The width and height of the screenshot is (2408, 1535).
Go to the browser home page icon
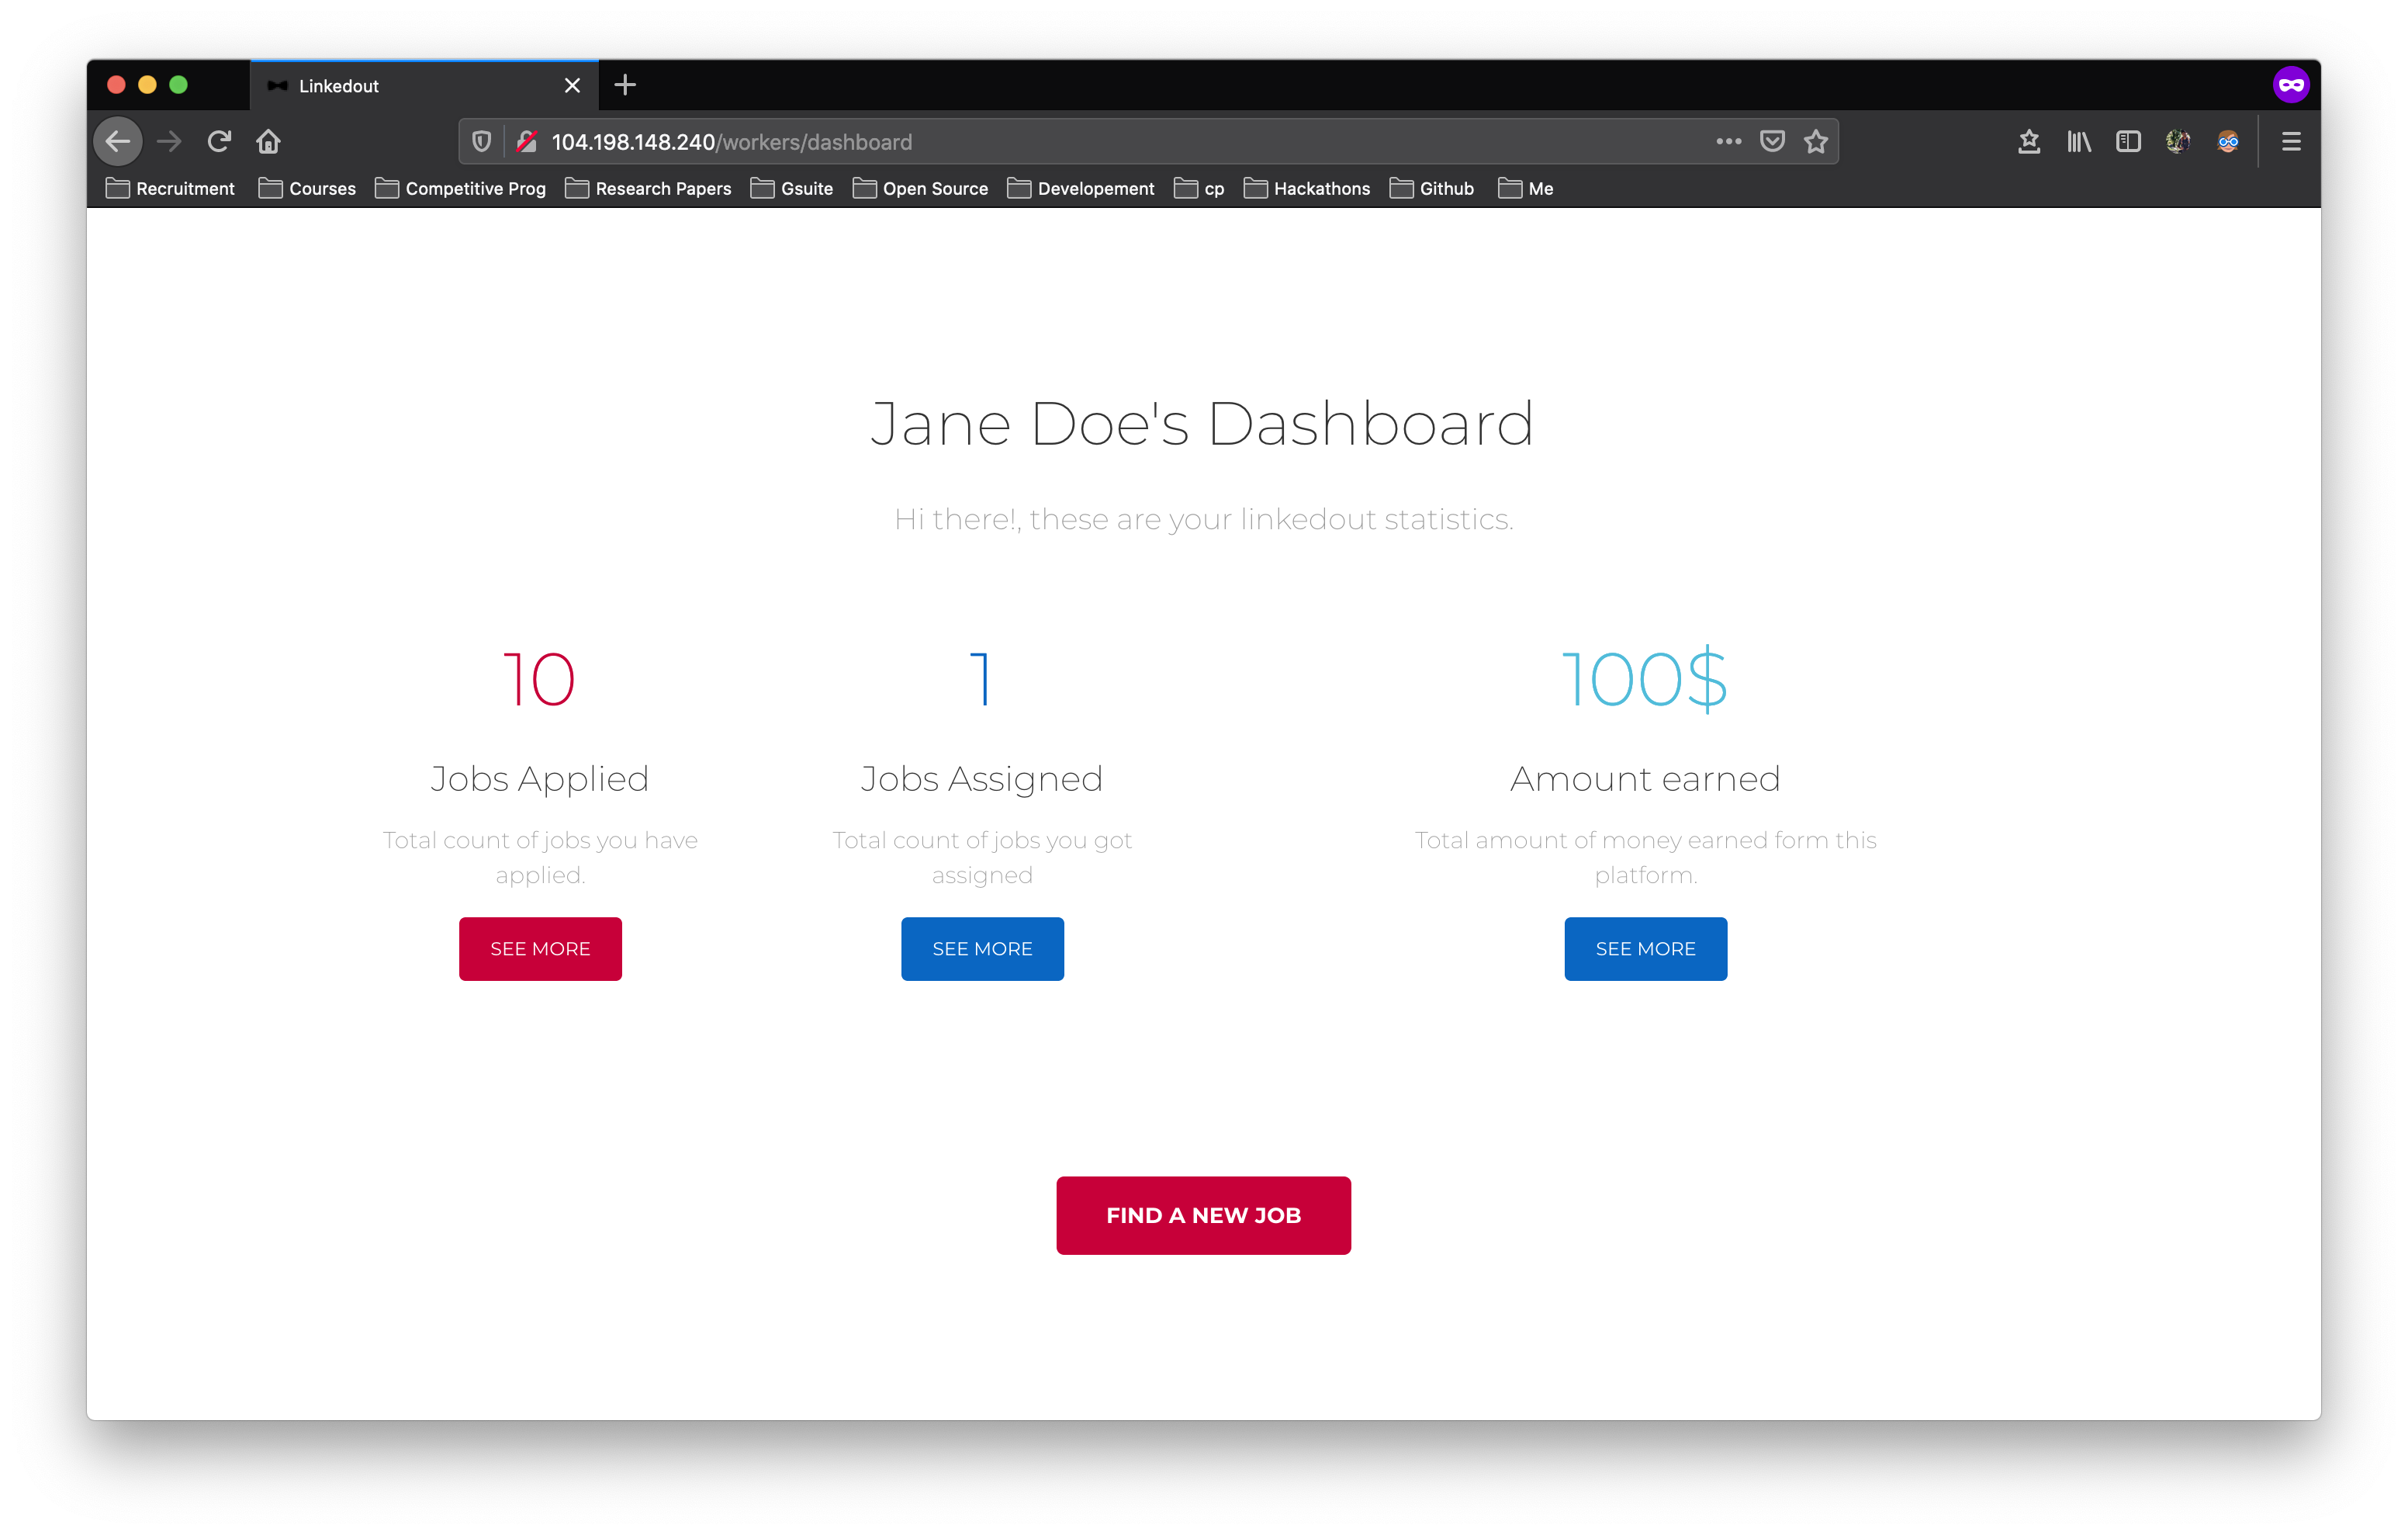(x=268, y=141)
